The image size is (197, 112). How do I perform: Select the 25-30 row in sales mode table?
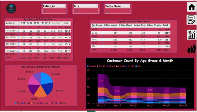click(131, 33)
